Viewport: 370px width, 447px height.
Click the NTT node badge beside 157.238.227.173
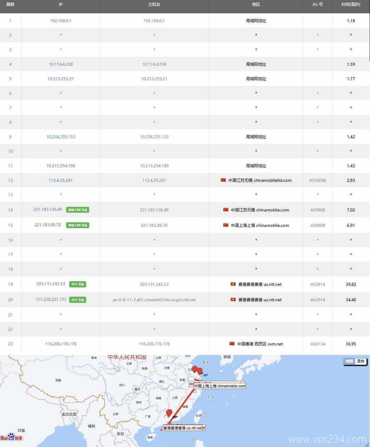coord(78,300)
